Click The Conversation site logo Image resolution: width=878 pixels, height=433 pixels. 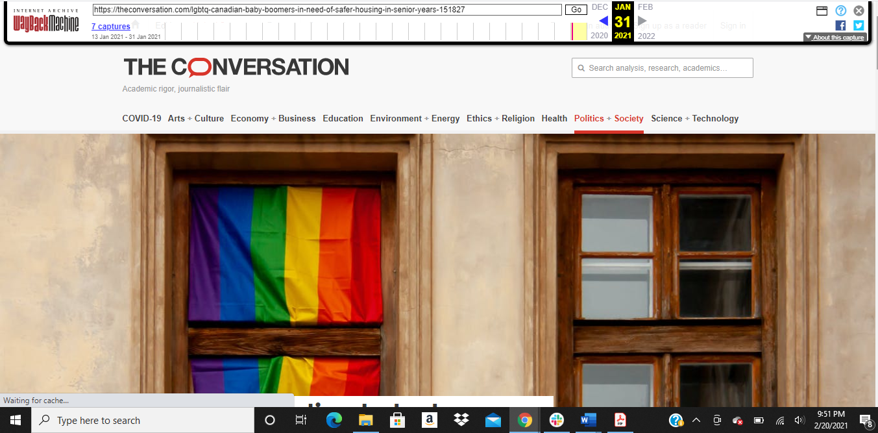(236, 67)
